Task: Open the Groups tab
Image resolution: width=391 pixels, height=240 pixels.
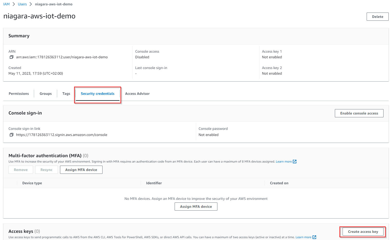Action: (x=46, y=94)
